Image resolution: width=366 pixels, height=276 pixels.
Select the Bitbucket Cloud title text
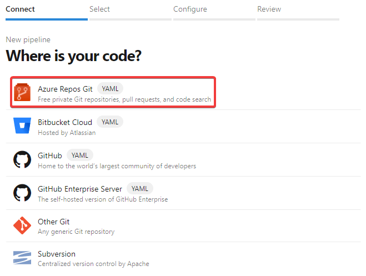[65, 122]
